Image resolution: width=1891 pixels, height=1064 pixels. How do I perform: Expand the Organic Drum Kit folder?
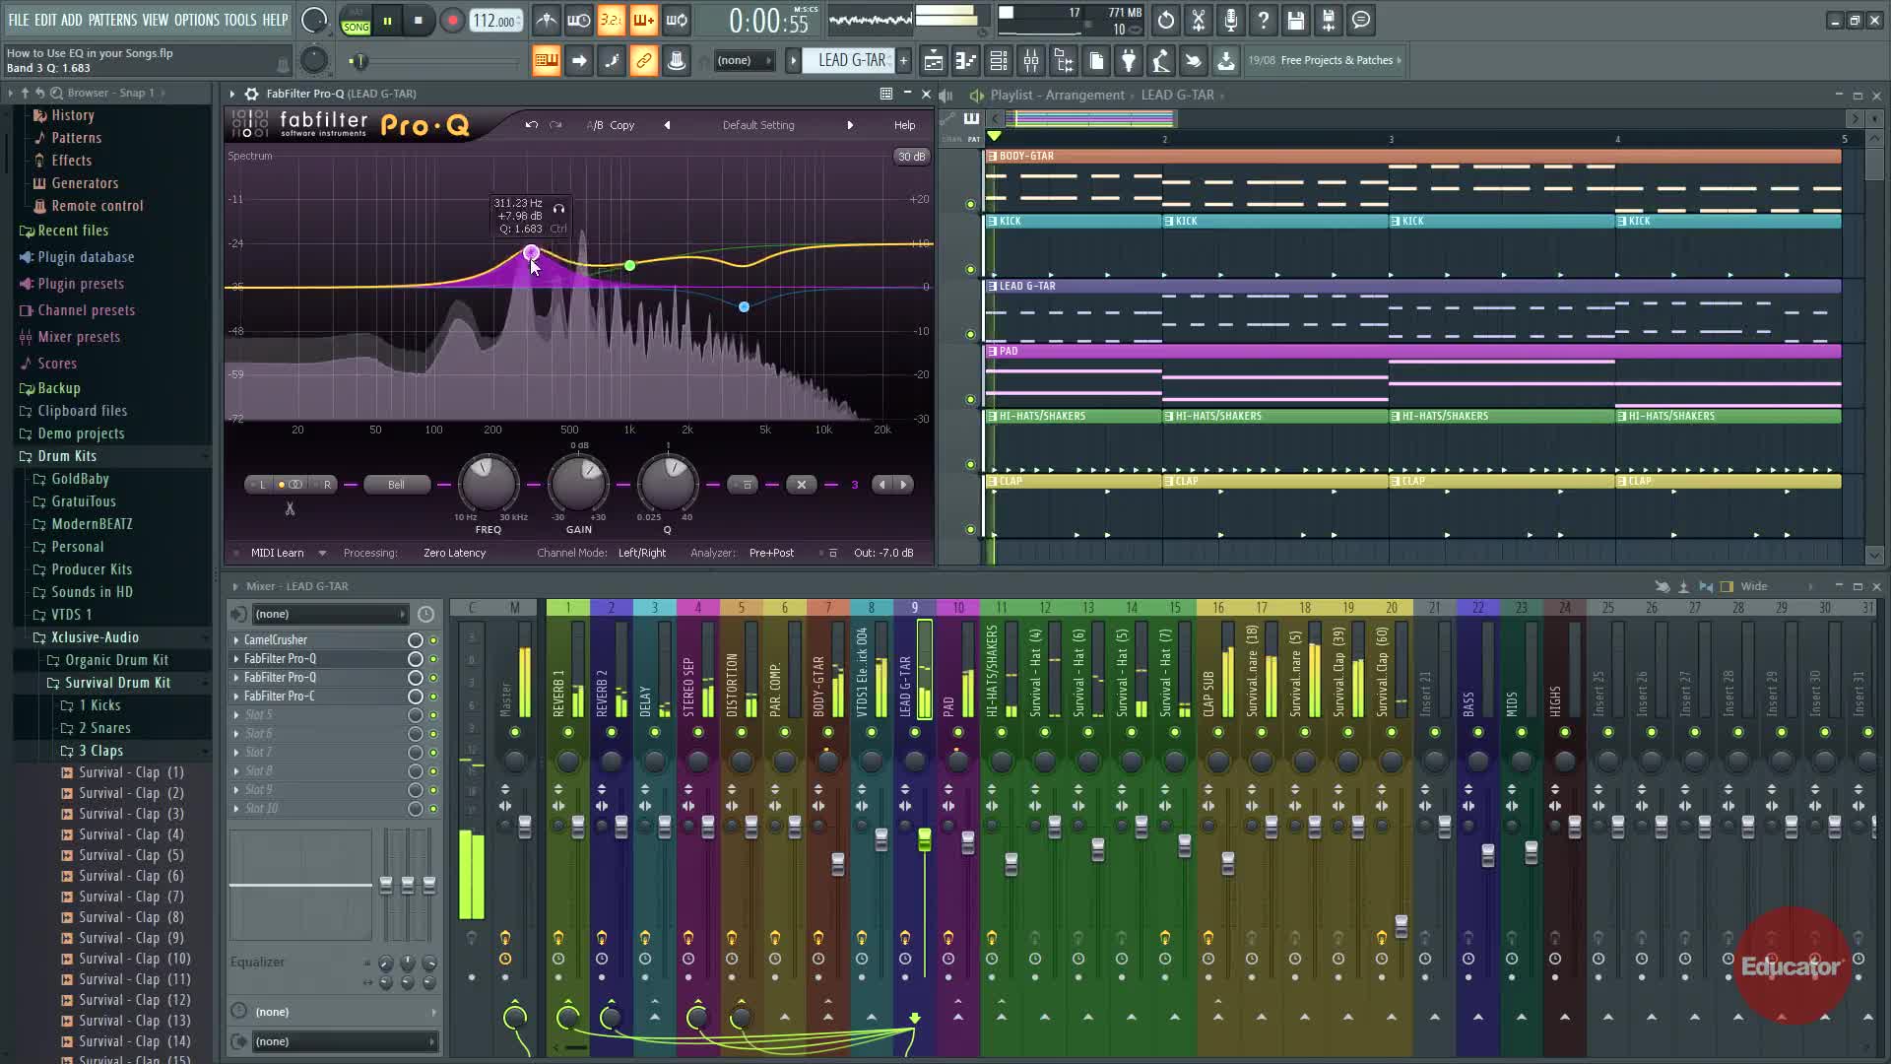116,660
